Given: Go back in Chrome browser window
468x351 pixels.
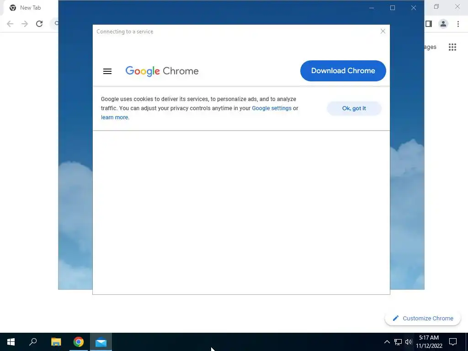Looking at the screenshot, I should click(x=10, y=24).
